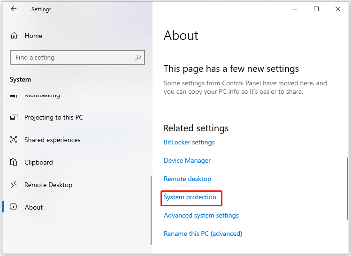Click the highlighted System protection link
The height and width of the screenshot is (256, 351).
point(190,197)
